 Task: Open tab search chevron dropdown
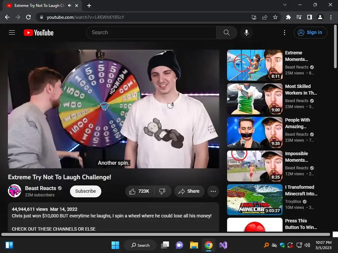[285, 5]
